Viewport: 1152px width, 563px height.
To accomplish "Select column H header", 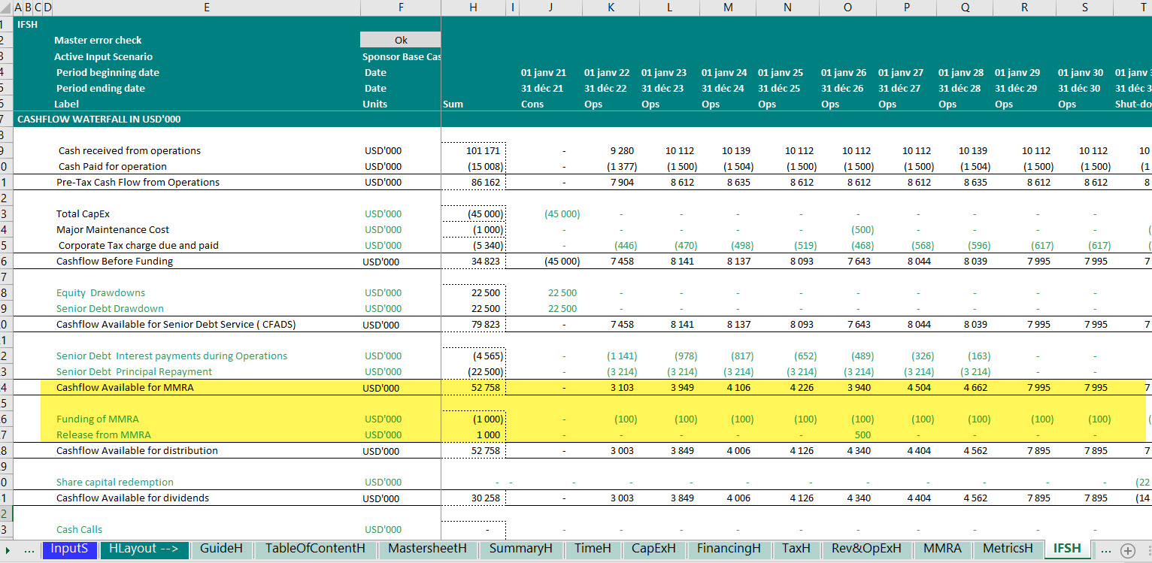I will pos(473,8).
